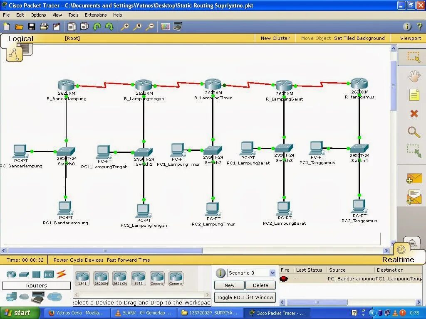
Task: Choose the Resize Shape tool
Action: pyautogui.click(x=414, y=151)
